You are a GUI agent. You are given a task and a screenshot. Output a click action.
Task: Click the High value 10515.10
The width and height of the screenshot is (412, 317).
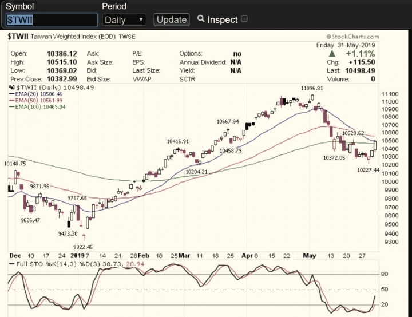[x=62, y=62]
